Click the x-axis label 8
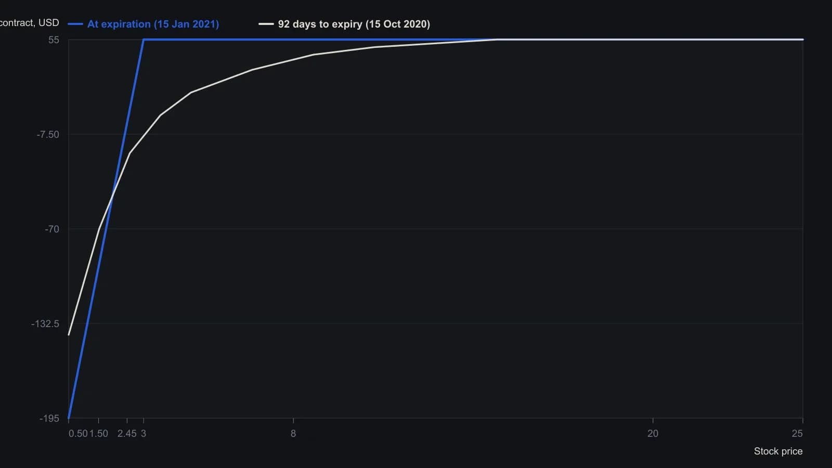This screenshot has height=468, width=832. [293, 434]
